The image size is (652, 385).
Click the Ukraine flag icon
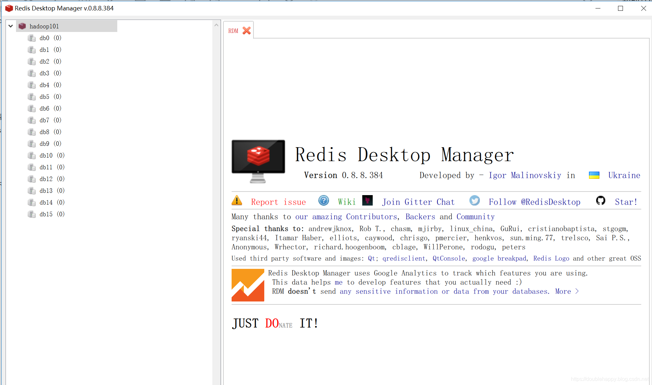click(x=594, y=175)
